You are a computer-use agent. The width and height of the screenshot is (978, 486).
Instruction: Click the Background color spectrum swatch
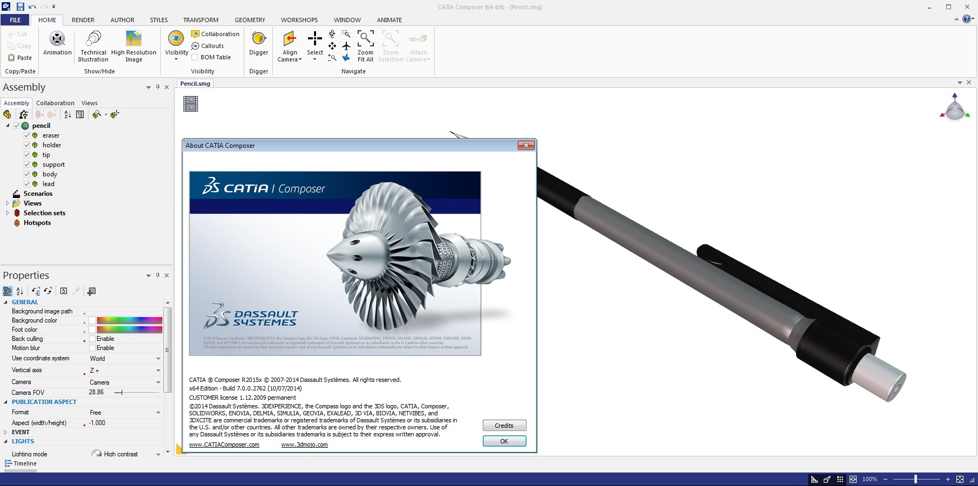(129, 320)
